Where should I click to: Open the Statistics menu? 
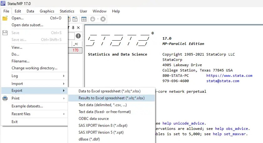(x=67, y=11)
